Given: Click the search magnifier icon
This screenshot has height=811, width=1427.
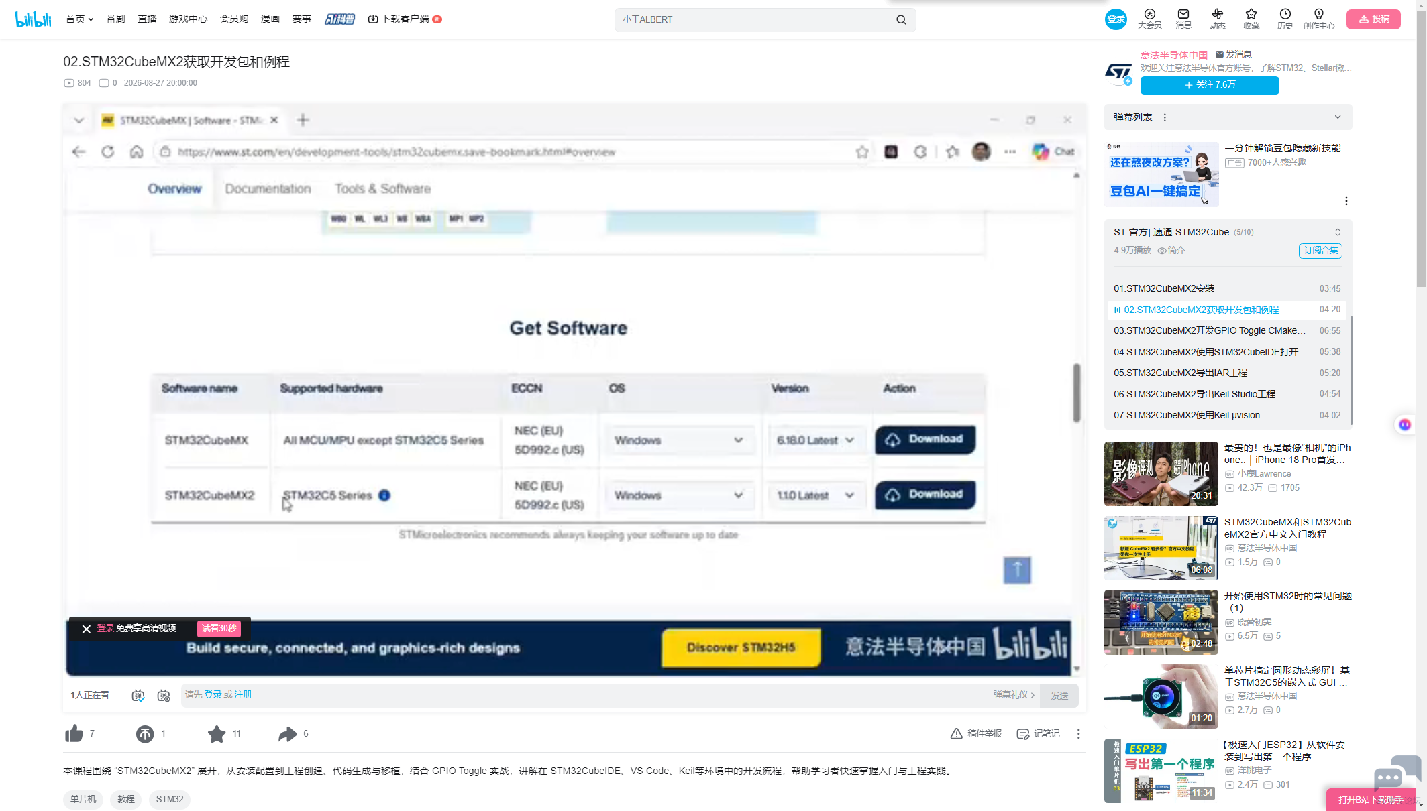Looking at the screenshot, I should pyautogui.click(x=901, y=20).
